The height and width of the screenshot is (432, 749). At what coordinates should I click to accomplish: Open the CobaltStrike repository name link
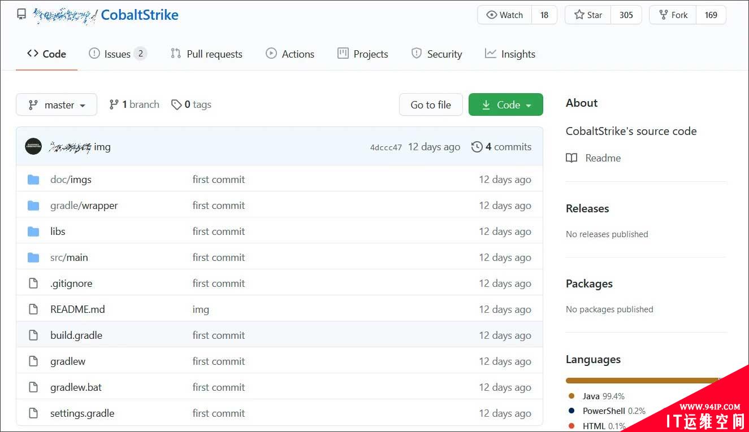click(x=140, y=15)
